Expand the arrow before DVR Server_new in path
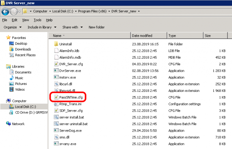The height and width of the screenshot is (149, 232). point(109,11)
